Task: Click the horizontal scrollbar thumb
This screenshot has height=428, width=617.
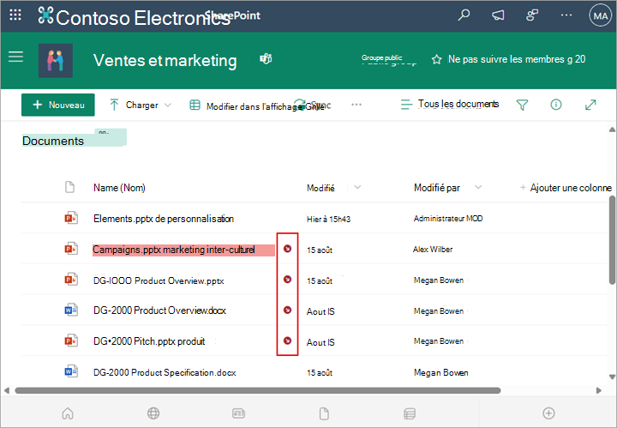Action: [258, 390]
